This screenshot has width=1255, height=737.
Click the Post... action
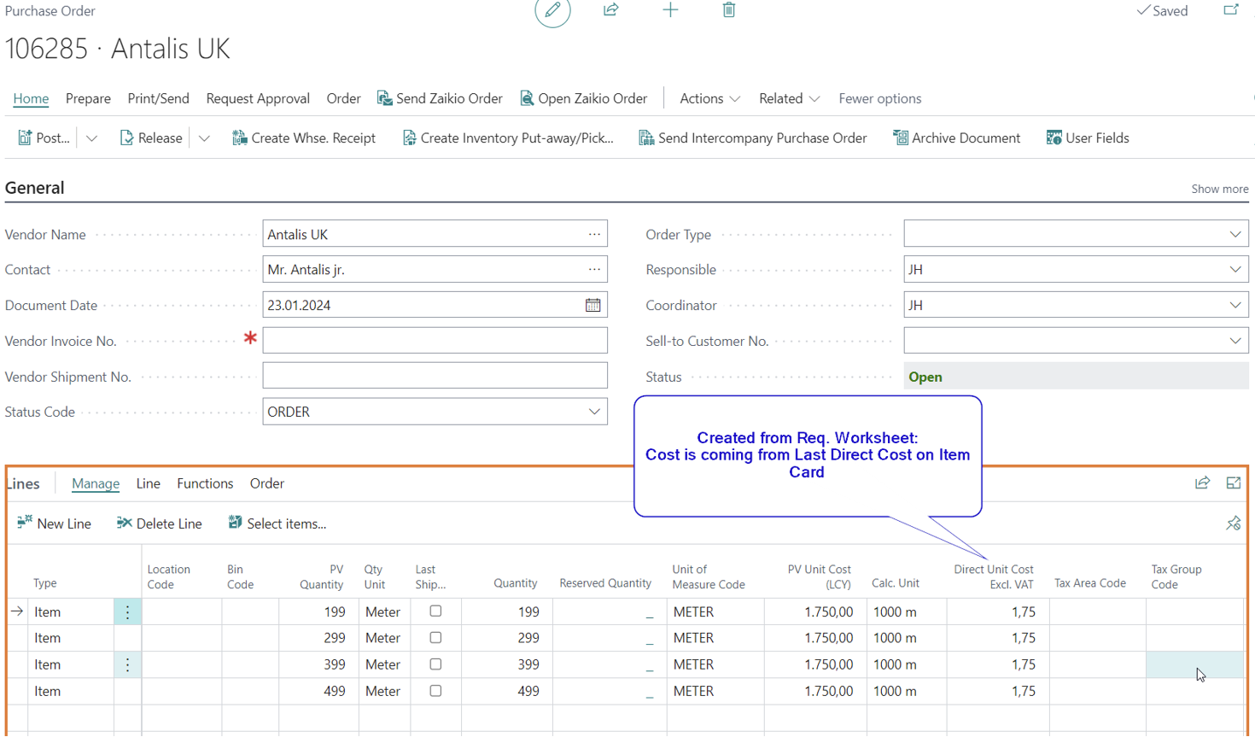[x=44, y=137]
